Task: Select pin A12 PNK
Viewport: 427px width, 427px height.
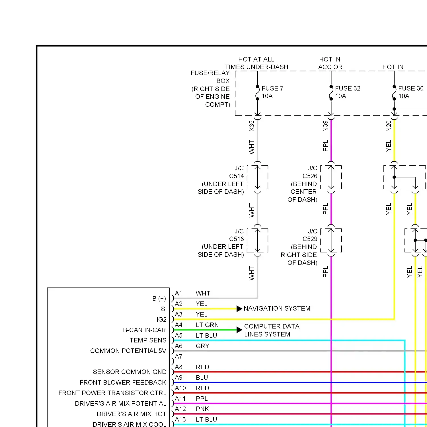Action: pos(192,409)
